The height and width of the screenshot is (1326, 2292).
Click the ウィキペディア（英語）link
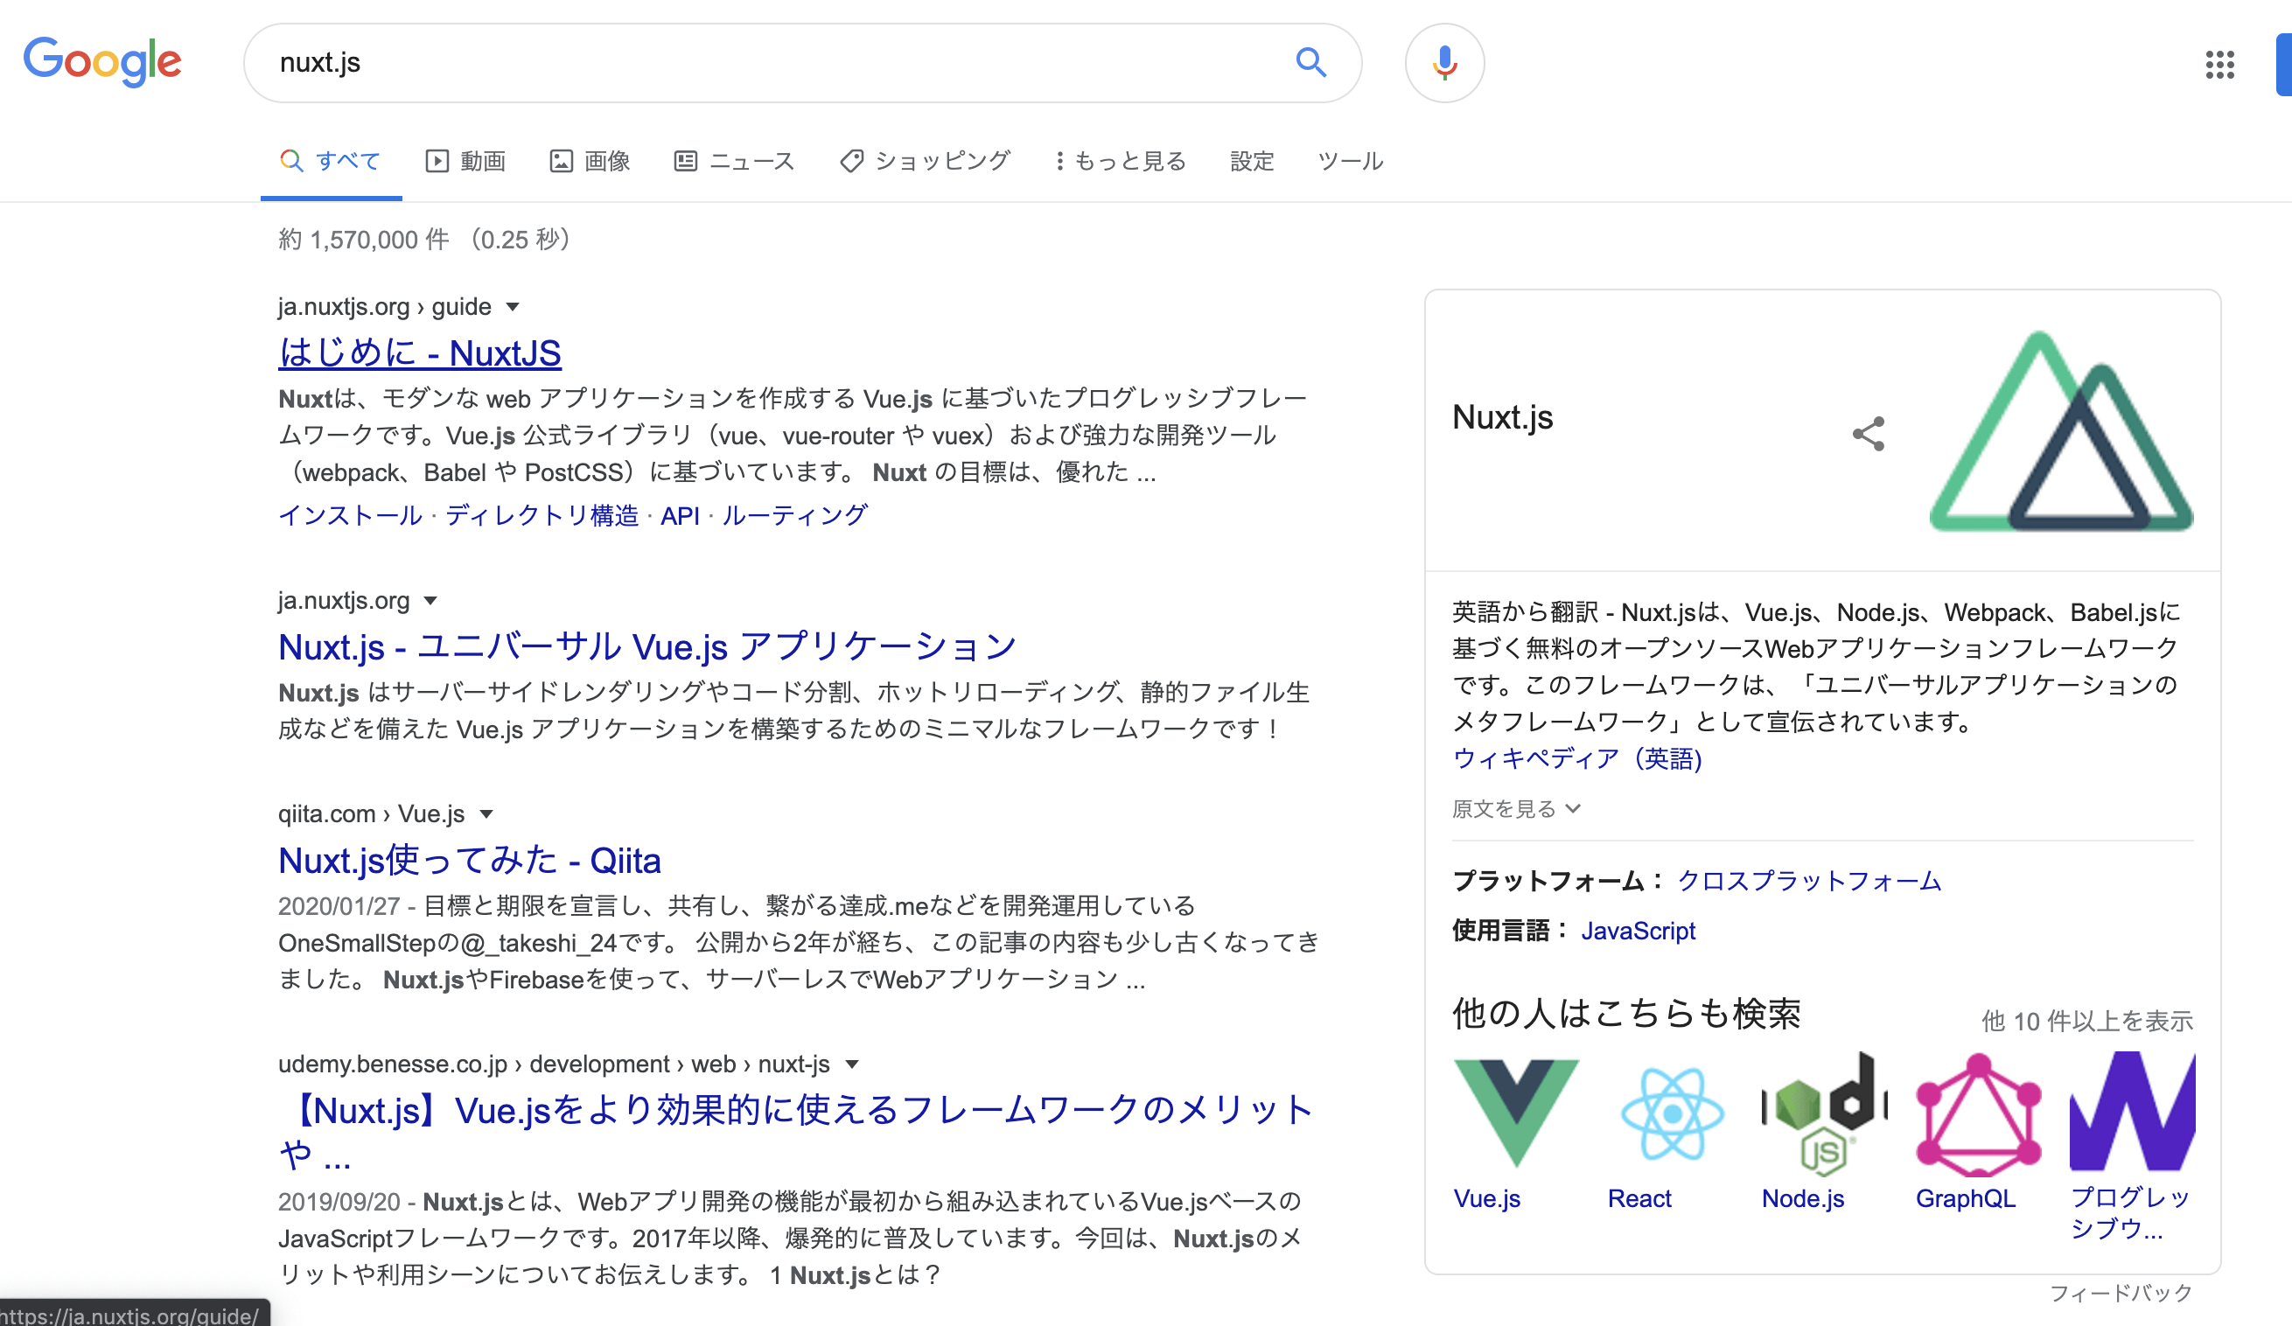click(x=1576, y=758)
